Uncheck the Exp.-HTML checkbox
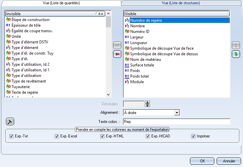 pos(102,136)
